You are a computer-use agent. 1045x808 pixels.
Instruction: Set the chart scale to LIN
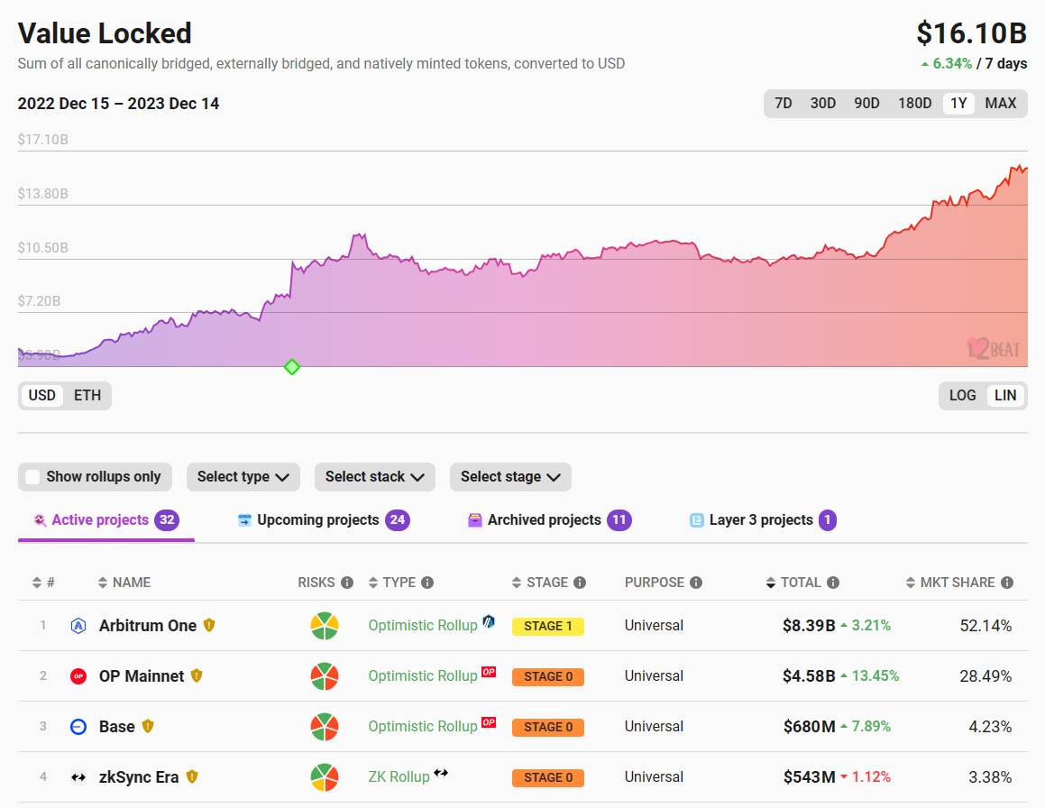[x=1005, y=395]
